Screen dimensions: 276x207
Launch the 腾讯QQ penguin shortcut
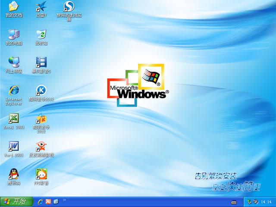(14, 174)
